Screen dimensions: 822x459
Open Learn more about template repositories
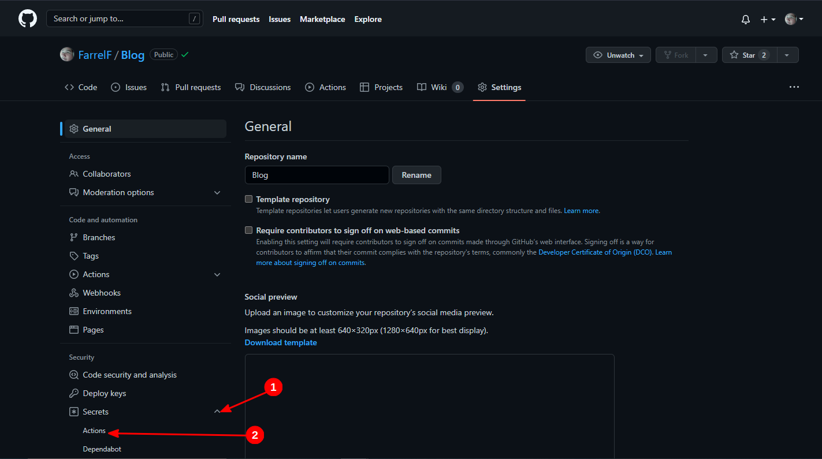pos(581,211)
